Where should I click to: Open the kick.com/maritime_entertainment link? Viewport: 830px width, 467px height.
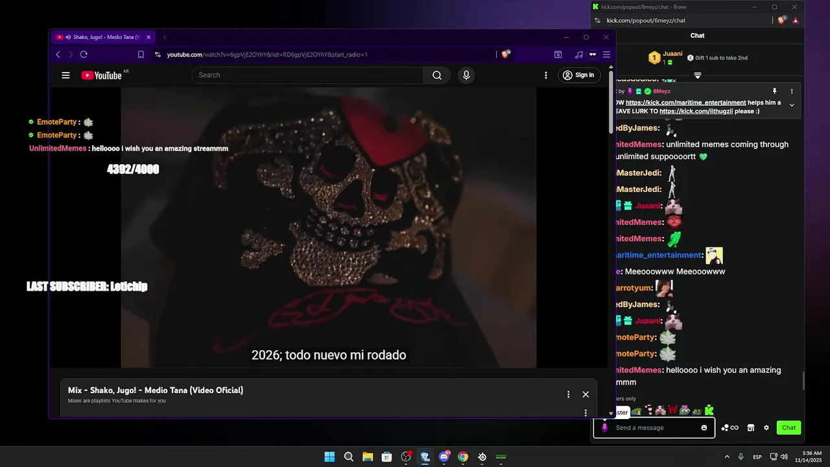click(685, 102)
